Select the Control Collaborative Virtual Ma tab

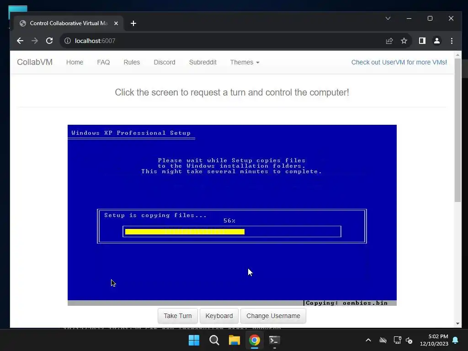69,23
